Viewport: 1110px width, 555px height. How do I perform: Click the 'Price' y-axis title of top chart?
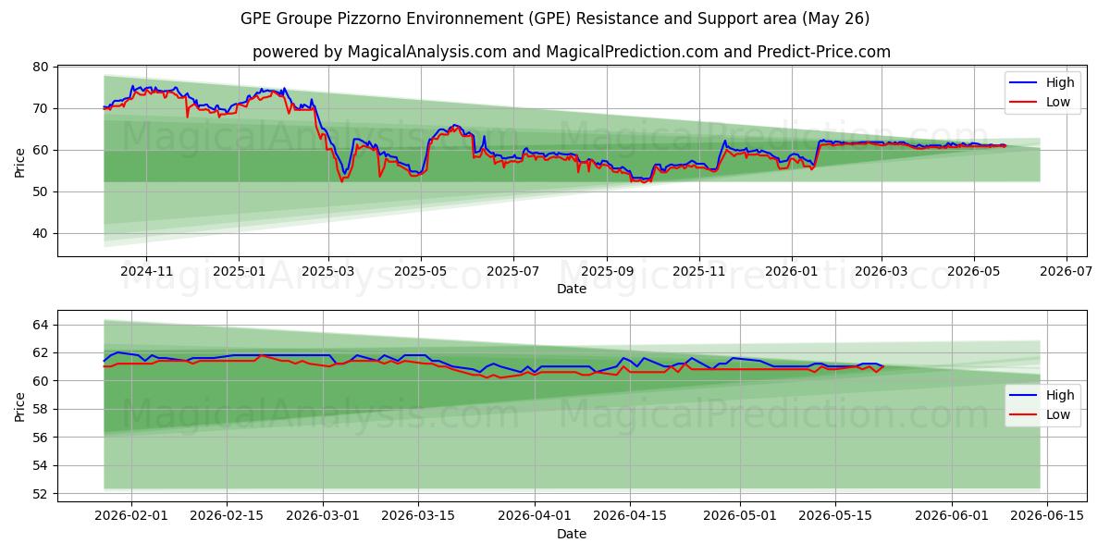pos(20,161)
